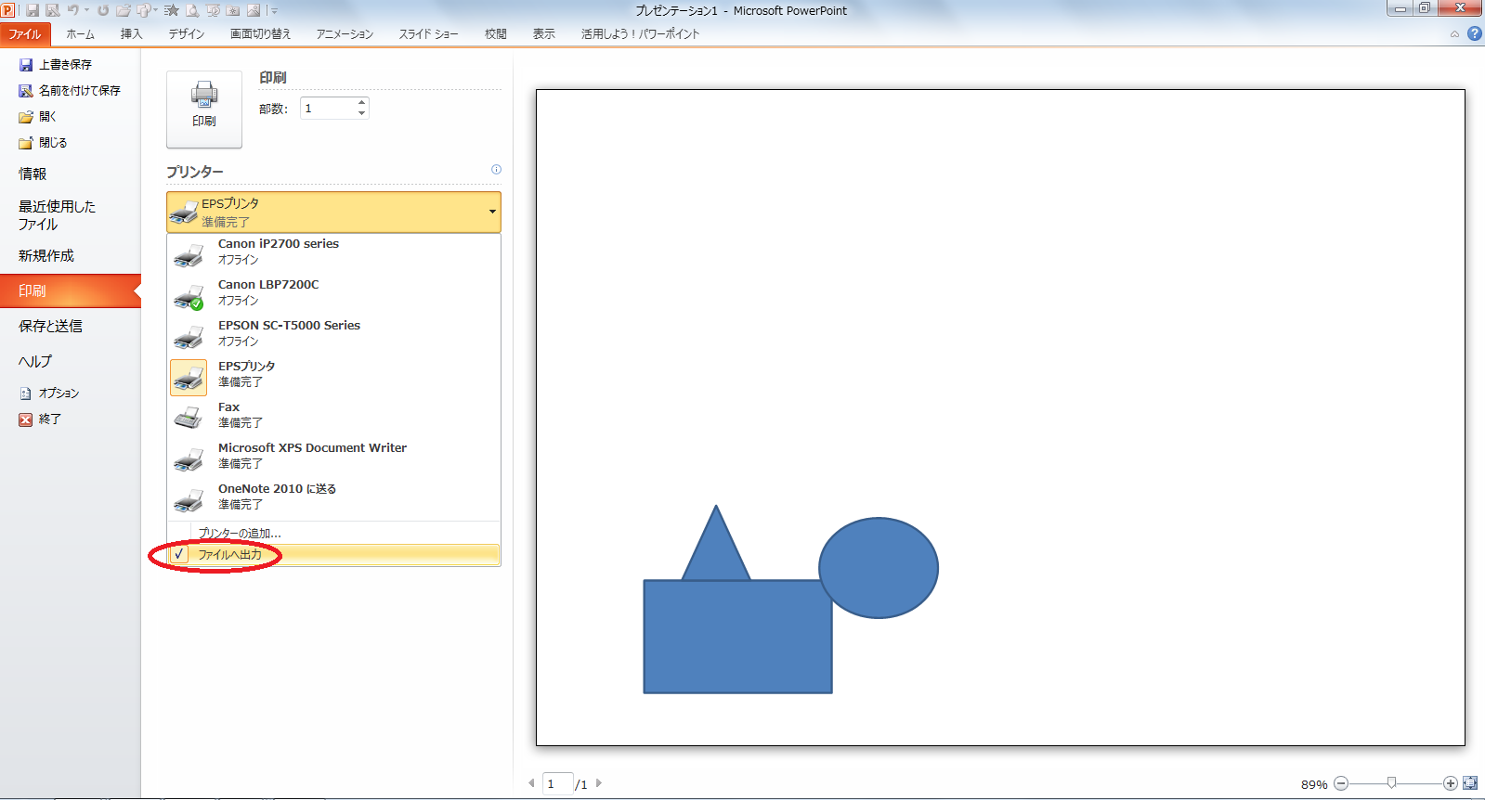Select the Fax printer entry
The height and width of the screenshot is (800, 1485).
(x=333, y=415)
